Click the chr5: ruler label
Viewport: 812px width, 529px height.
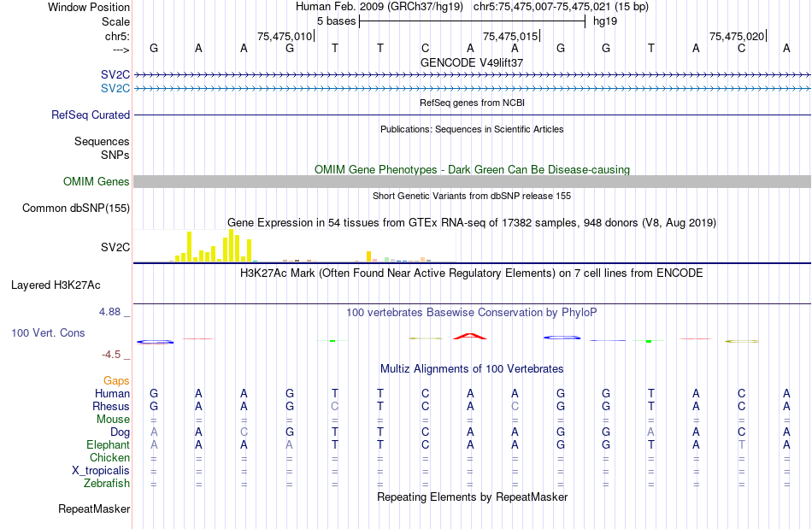pos(118,36)
